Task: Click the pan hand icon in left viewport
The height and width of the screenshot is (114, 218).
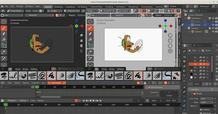Action: pos(81,40)
